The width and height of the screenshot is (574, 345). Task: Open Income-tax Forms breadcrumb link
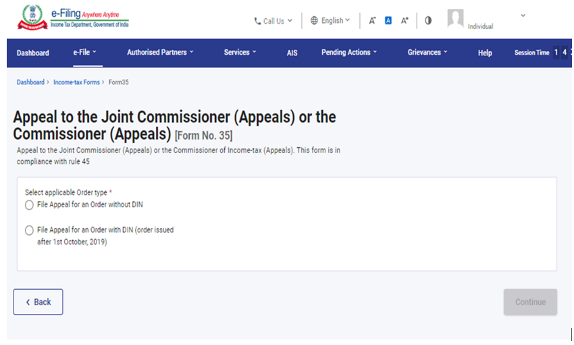76,82
